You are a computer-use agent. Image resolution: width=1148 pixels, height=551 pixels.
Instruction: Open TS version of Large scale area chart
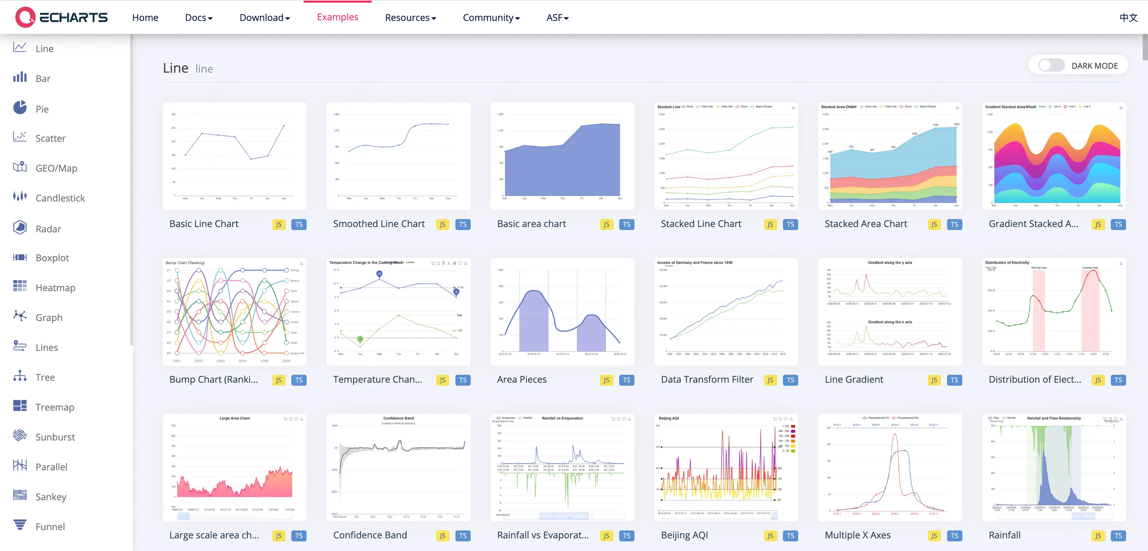click(299, 536)
